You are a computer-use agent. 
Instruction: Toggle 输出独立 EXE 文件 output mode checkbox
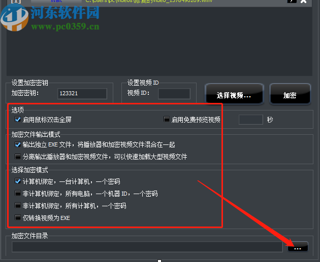tap(18, 144)
